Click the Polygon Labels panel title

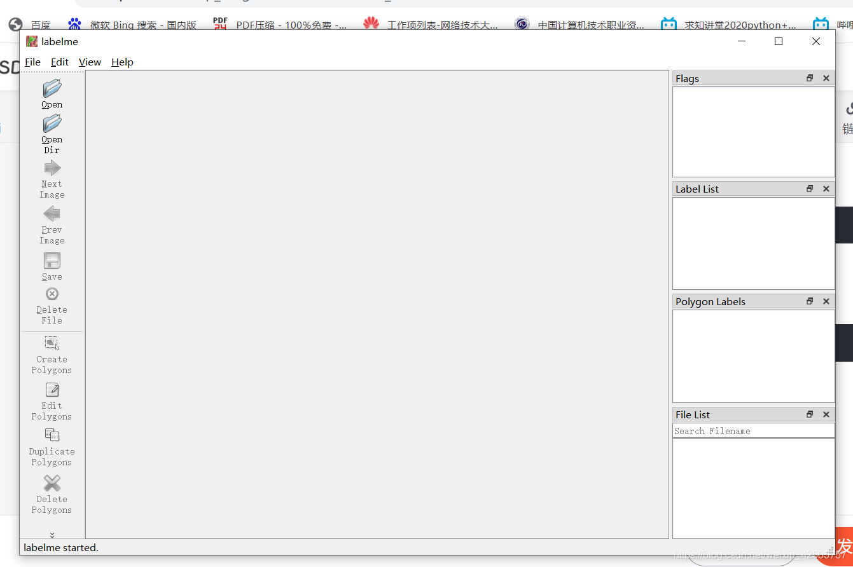coord(711,301)
